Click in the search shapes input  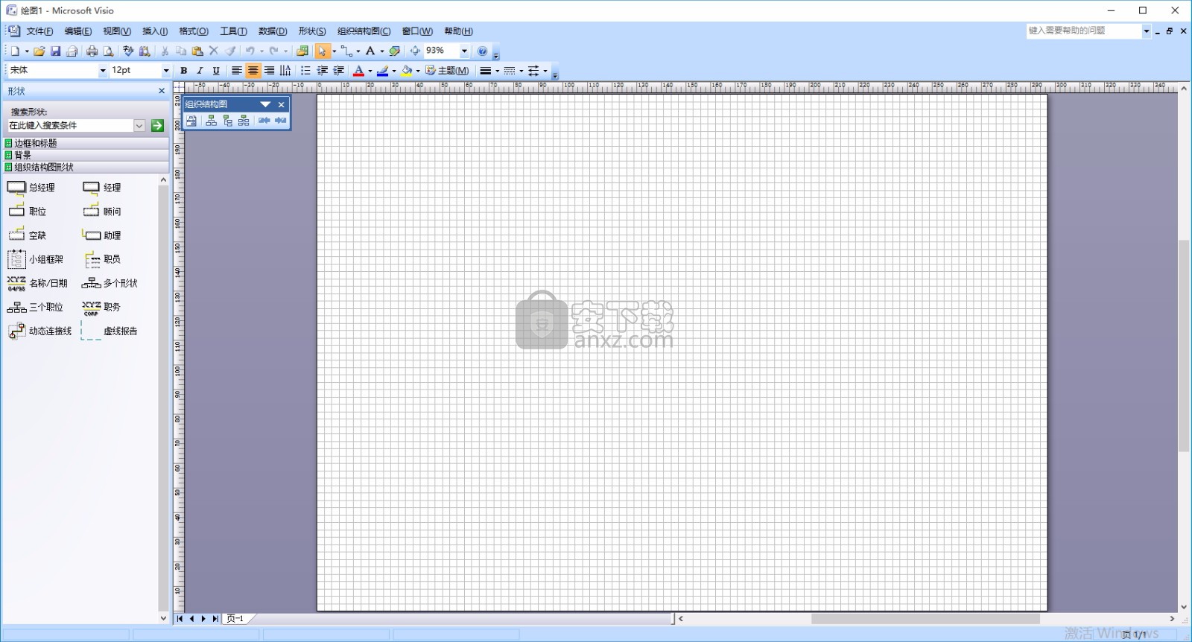click(71, 126)
